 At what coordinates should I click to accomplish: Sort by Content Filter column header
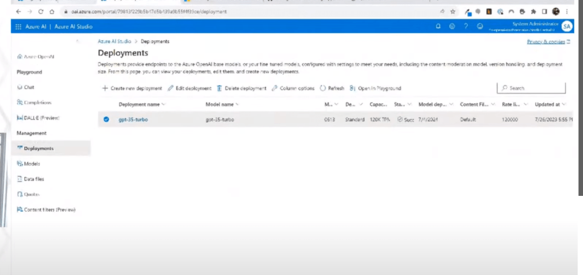tap(478, 104)
